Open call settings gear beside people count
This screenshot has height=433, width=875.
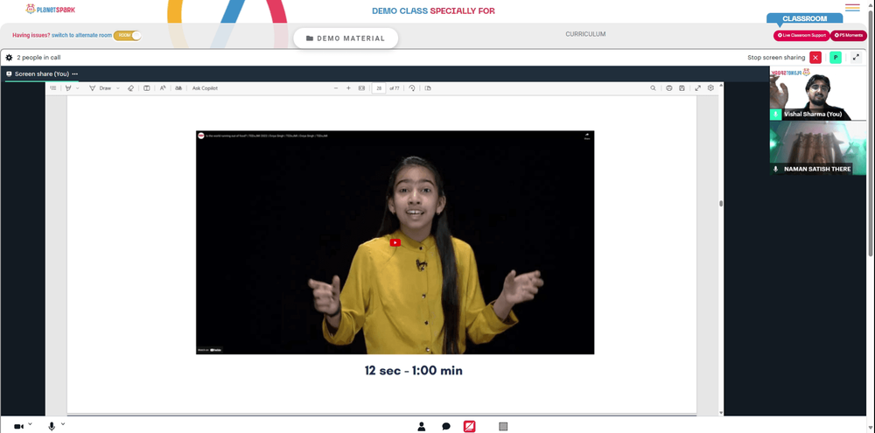[9, 58]
